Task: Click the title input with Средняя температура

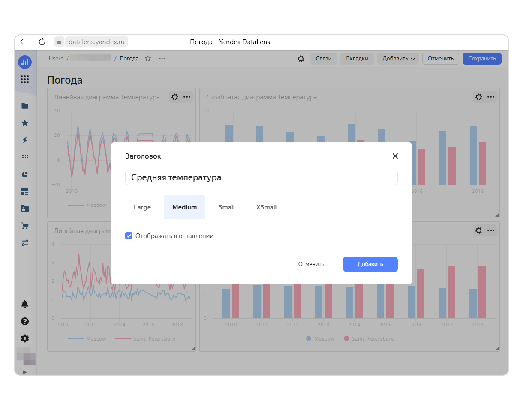Action: point(261,177)
